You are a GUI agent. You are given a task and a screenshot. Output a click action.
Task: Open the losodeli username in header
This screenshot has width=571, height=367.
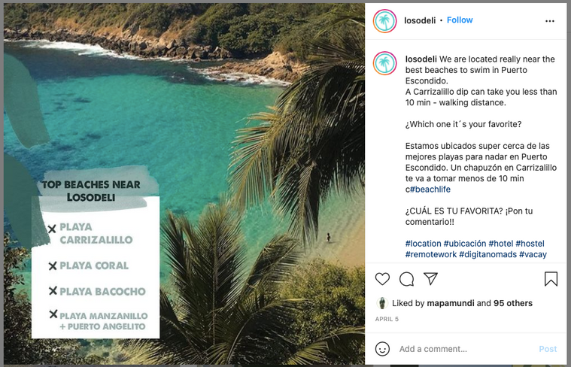point(421,20)
